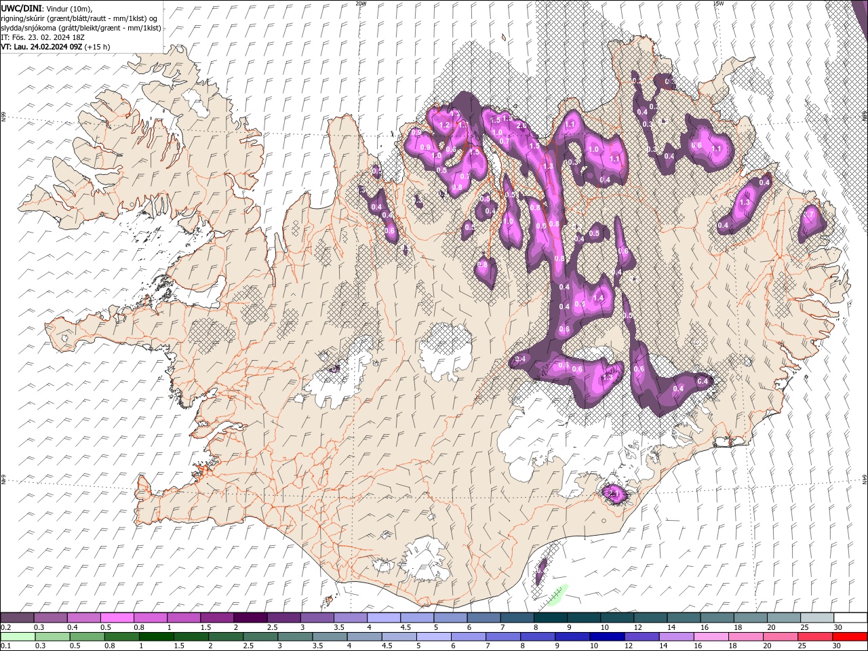The height and width of the screenshot is (651, 868).
Task: Select the 'rigning/skúrir' legend description line
Action: (x=80, y=18)
